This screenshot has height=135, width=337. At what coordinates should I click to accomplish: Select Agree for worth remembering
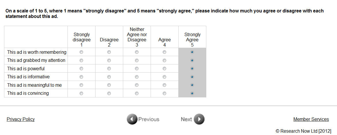coord(164,52)
